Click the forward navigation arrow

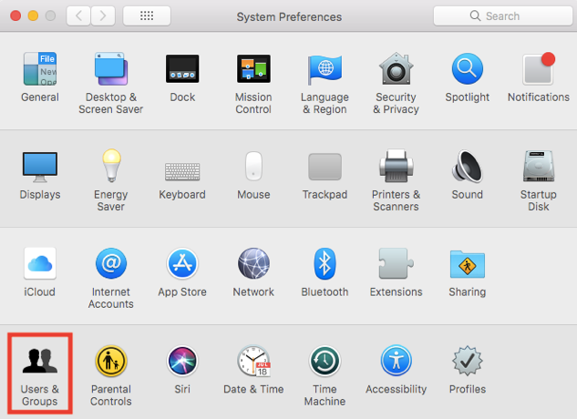(103, 15)
